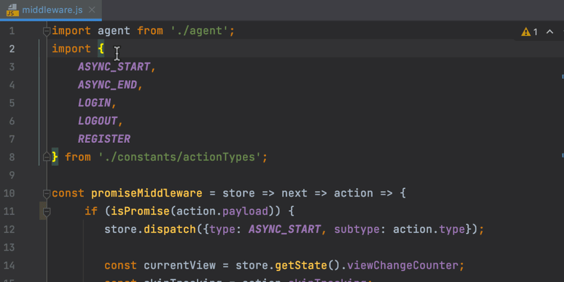
Task: Click the dispatch method on line 12
Action: [170, 229]
